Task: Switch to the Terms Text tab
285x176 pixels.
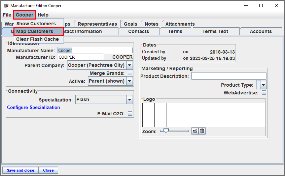Action: (x=215, y=31)
